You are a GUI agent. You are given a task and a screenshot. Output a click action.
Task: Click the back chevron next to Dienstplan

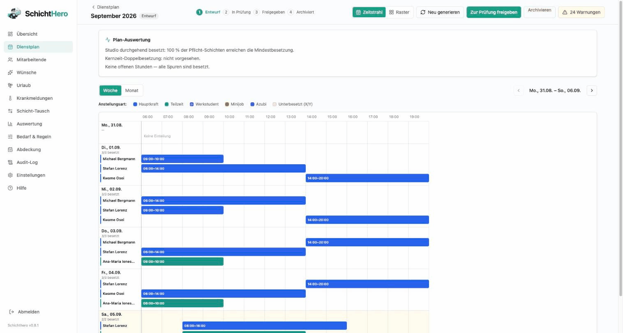(x=93, y=7)
